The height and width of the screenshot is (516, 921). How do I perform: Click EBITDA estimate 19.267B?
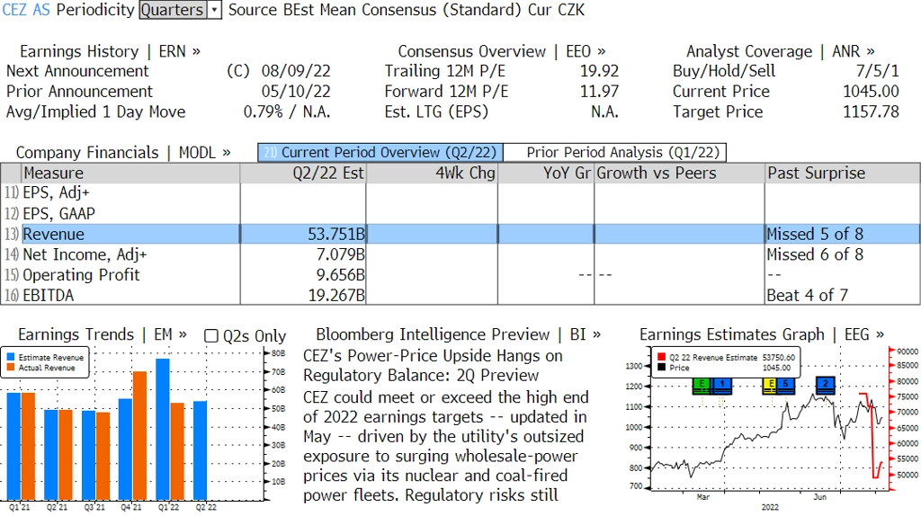pos(336,295)
